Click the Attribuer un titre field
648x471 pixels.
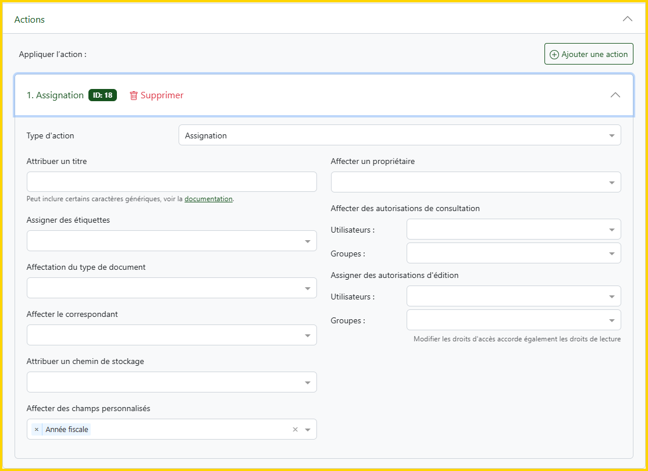[172, 182]
